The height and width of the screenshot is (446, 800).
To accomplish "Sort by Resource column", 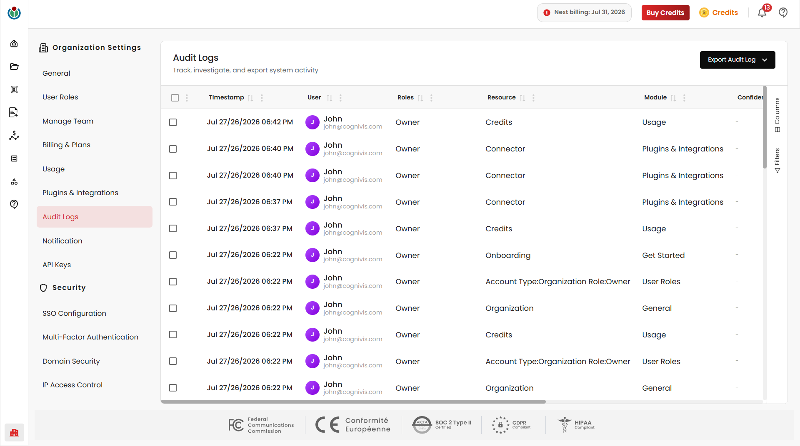I will [522, 98].
